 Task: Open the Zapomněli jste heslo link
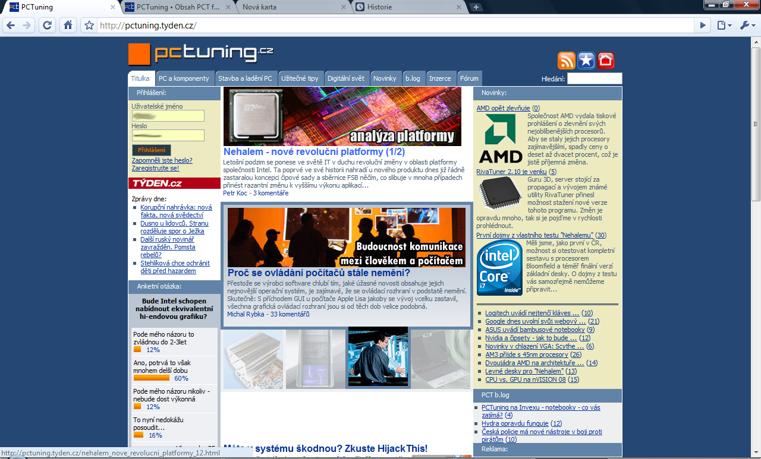tap(162, 160)
